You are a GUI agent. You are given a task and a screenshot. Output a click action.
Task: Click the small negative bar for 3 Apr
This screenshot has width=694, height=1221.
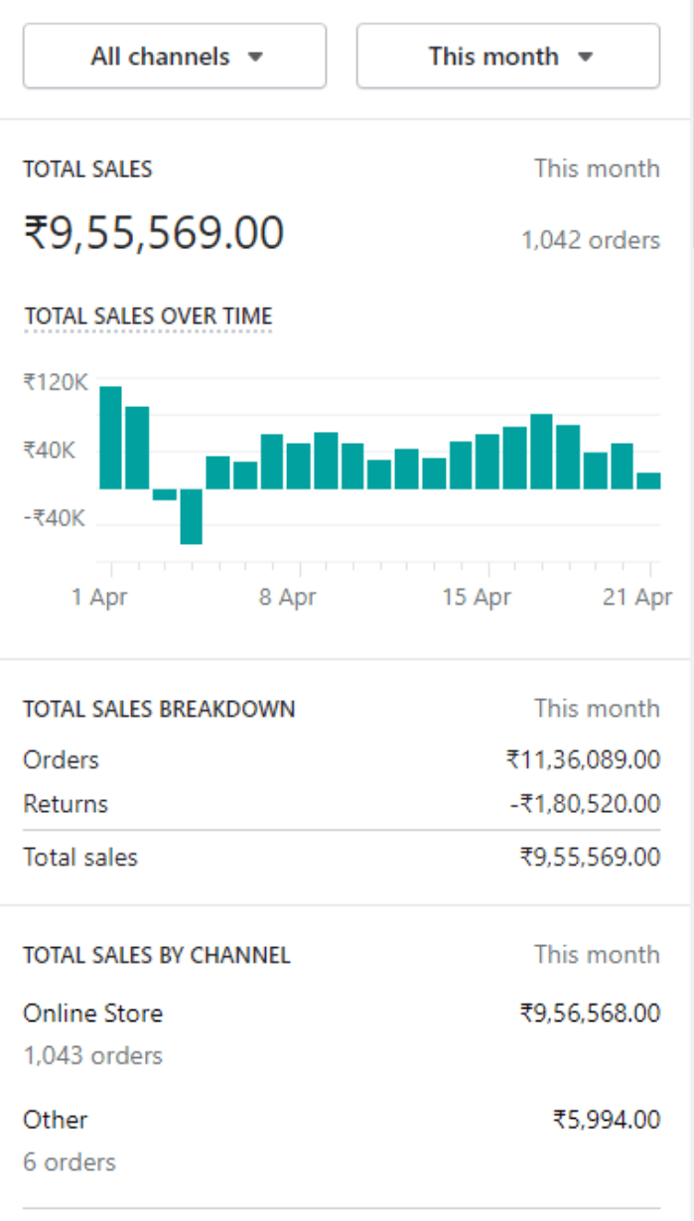coord(164,494)
